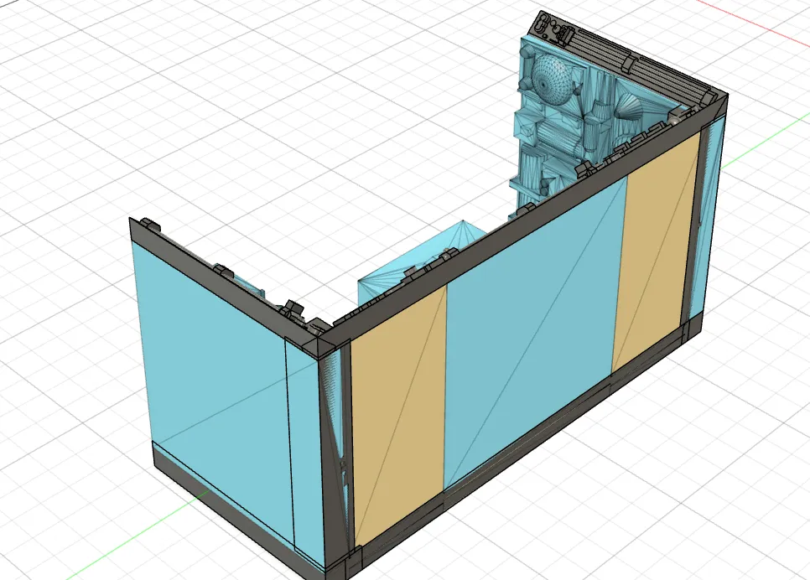Select the circular latch detail on the top rail
The image size is (810, 580).
543,23
